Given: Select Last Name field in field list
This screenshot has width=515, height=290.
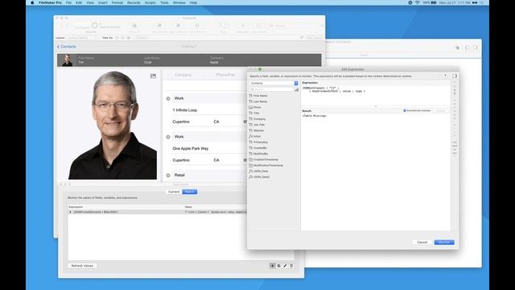Looking at the screenshot, I should pyautogui.click(x=260, y=101).
